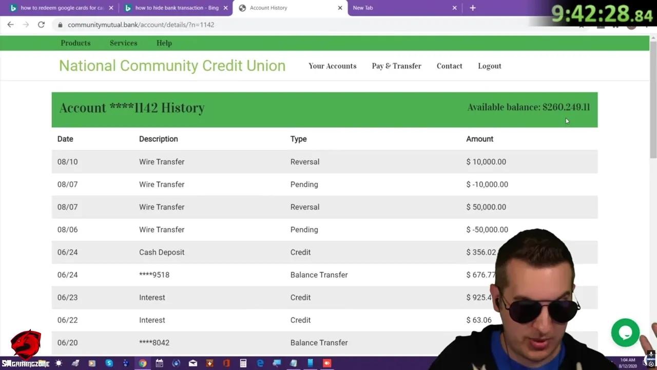Screen dimensions: 657x370
Task: Click the Cash Deposit description
Action: 162,252
